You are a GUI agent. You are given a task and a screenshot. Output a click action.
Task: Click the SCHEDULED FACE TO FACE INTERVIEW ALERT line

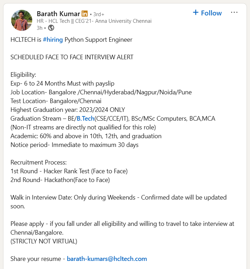[72, 57]
